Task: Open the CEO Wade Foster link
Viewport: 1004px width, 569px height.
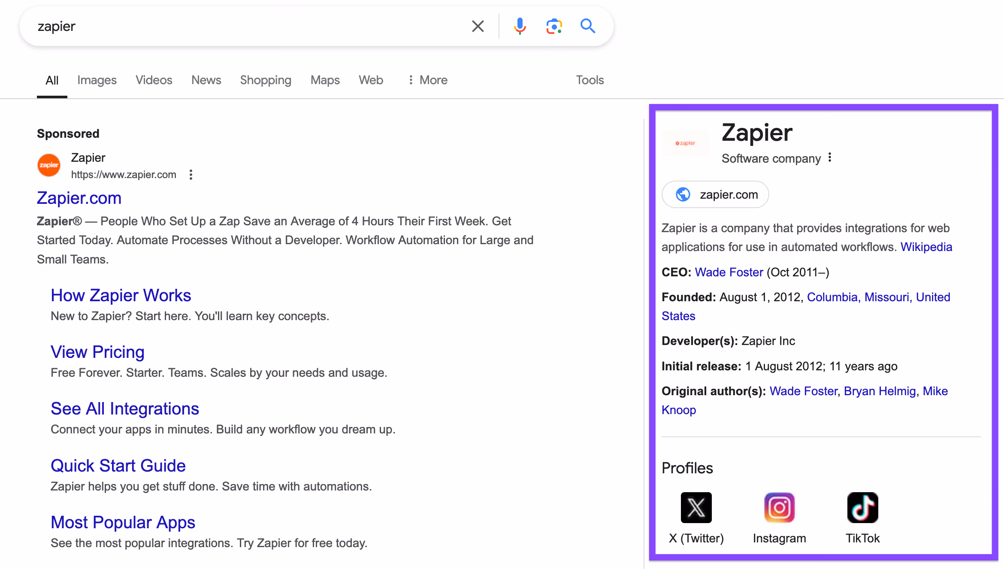Action: [x=729, y=272]
